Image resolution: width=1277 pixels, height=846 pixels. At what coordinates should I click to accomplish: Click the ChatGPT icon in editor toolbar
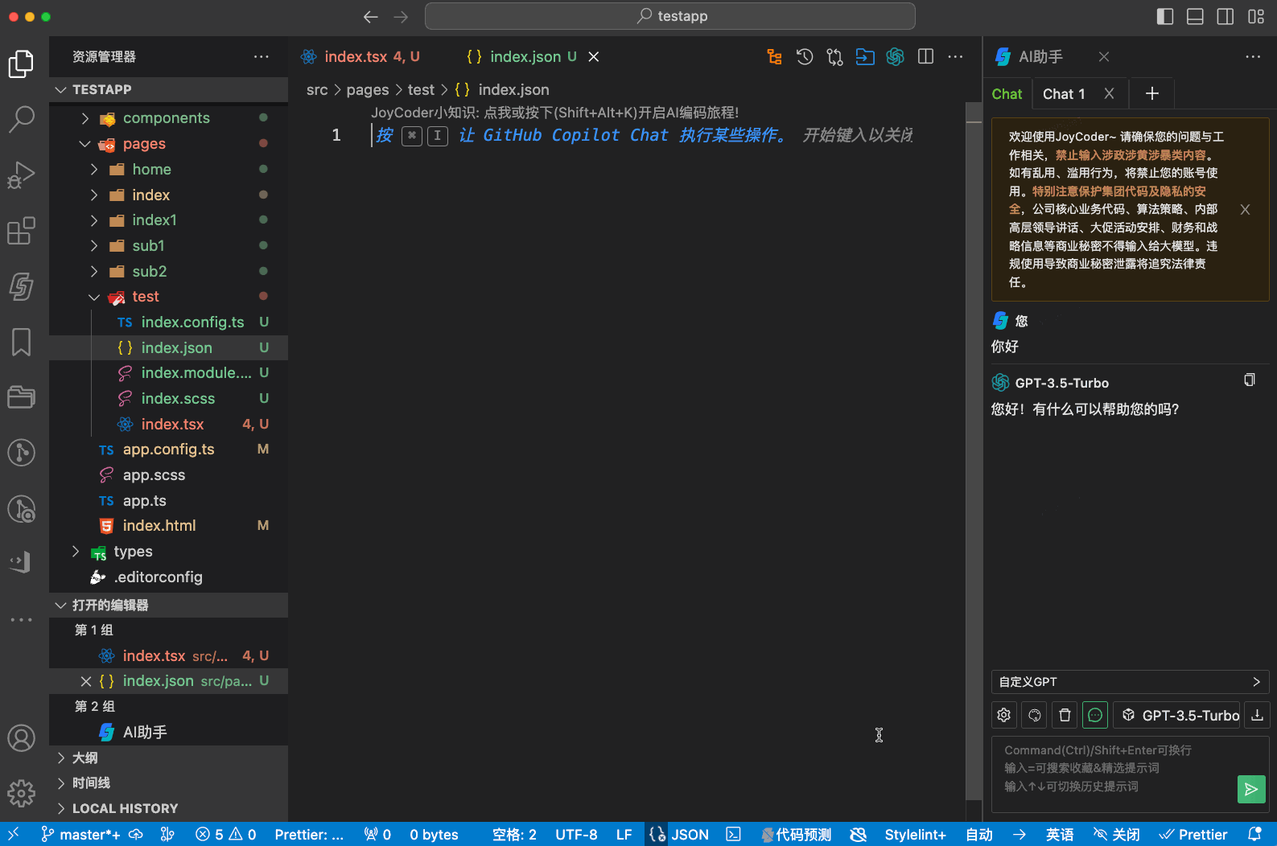click(895, 56)
